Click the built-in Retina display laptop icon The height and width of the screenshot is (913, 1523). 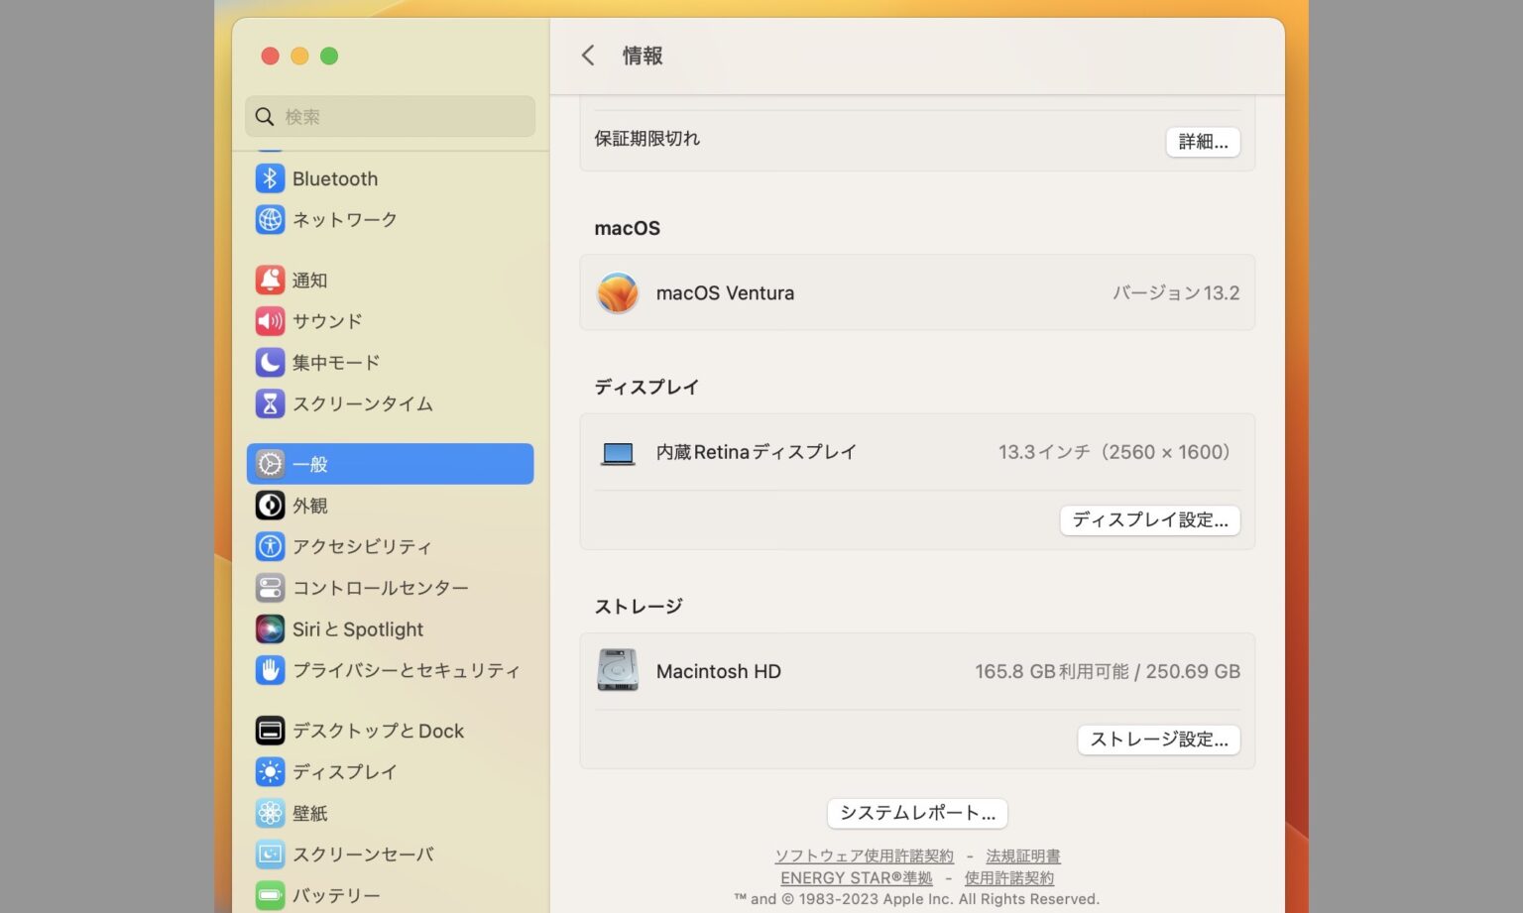tap(618, 453)
